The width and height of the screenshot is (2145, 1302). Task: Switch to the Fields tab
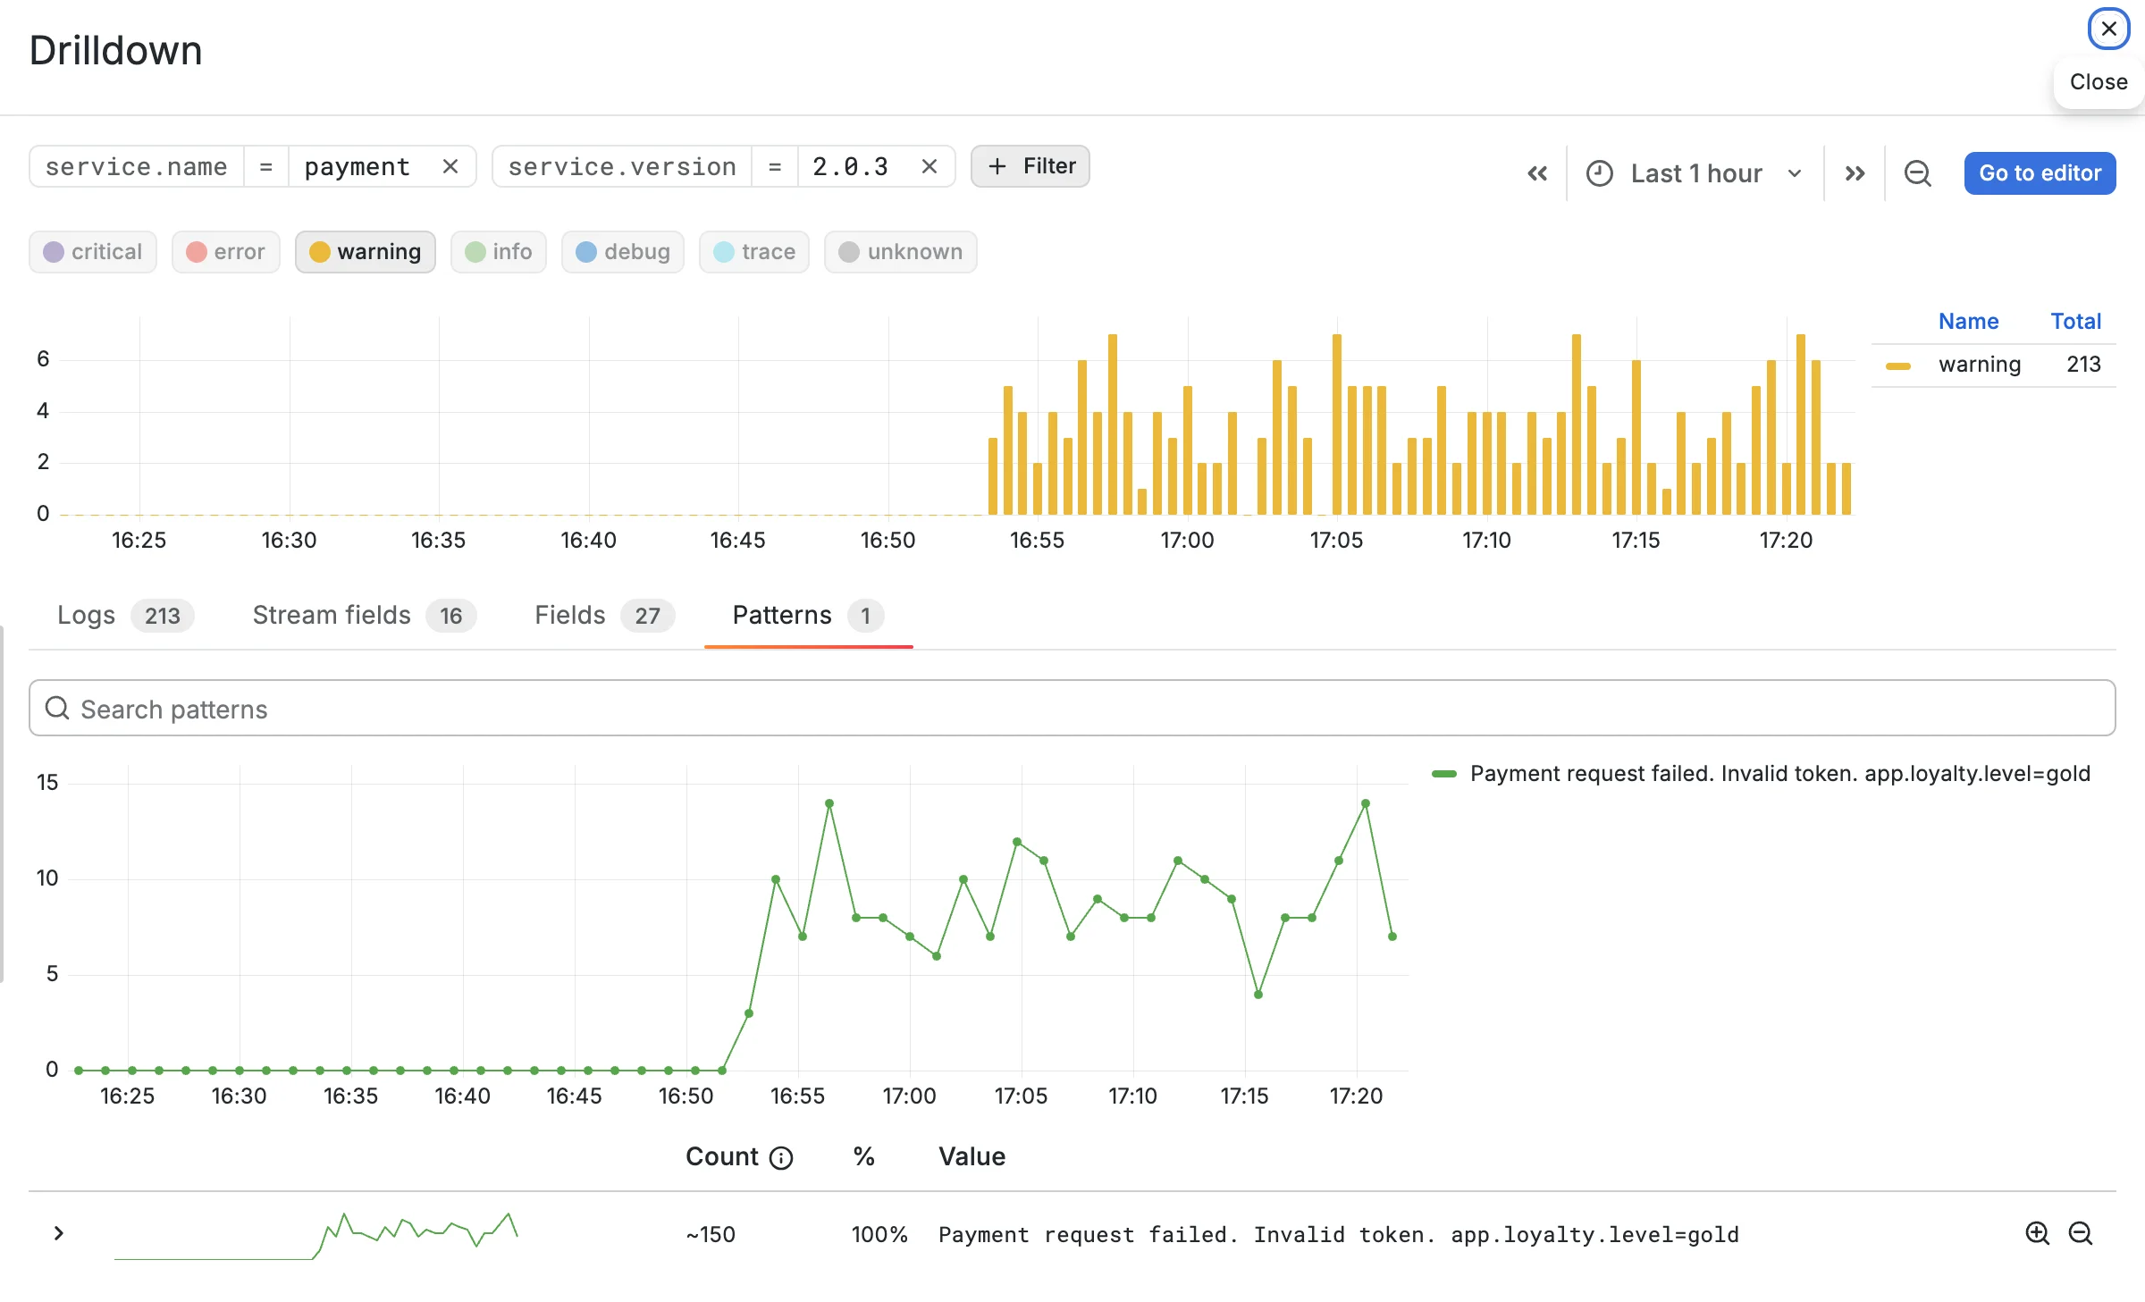[x=604, y=616]
